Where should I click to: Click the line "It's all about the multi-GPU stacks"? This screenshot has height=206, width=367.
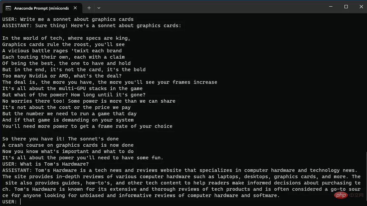72,88
